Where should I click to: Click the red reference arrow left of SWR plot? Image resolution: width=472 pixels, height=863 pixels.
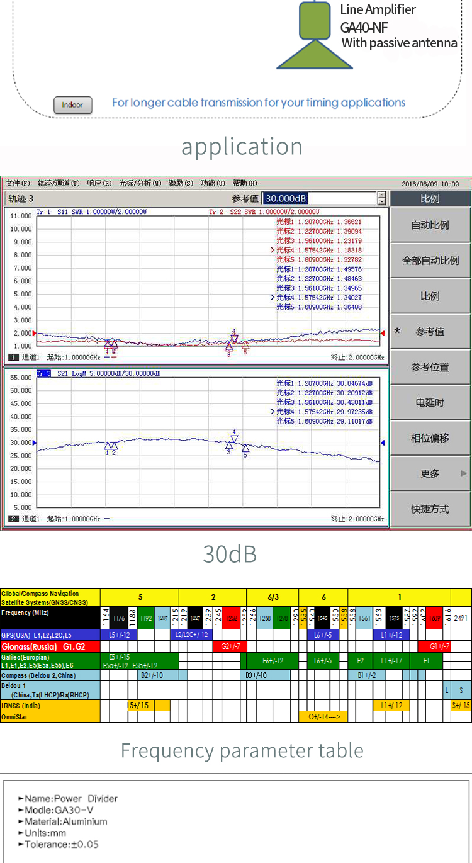click(x=35, y=334)
